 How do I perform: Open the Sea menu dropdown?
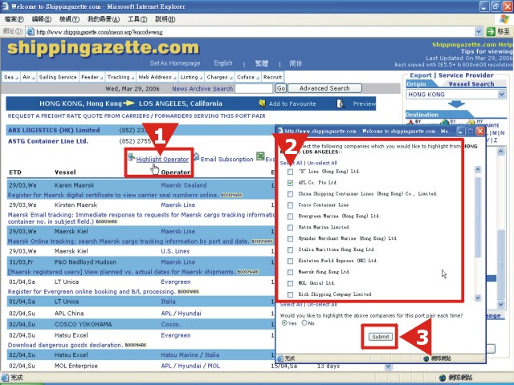(10, 77)
